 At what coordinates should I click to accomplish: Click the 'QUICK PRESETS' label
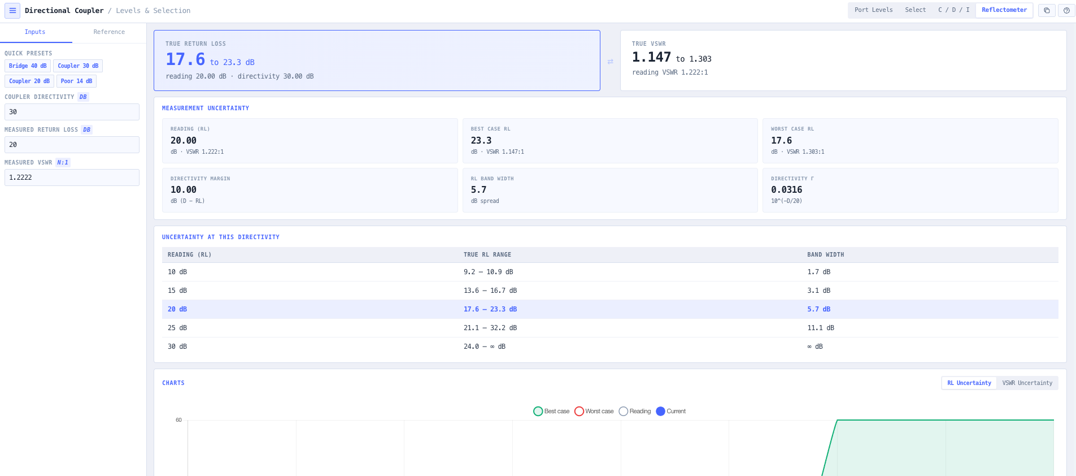pos(28,54)
